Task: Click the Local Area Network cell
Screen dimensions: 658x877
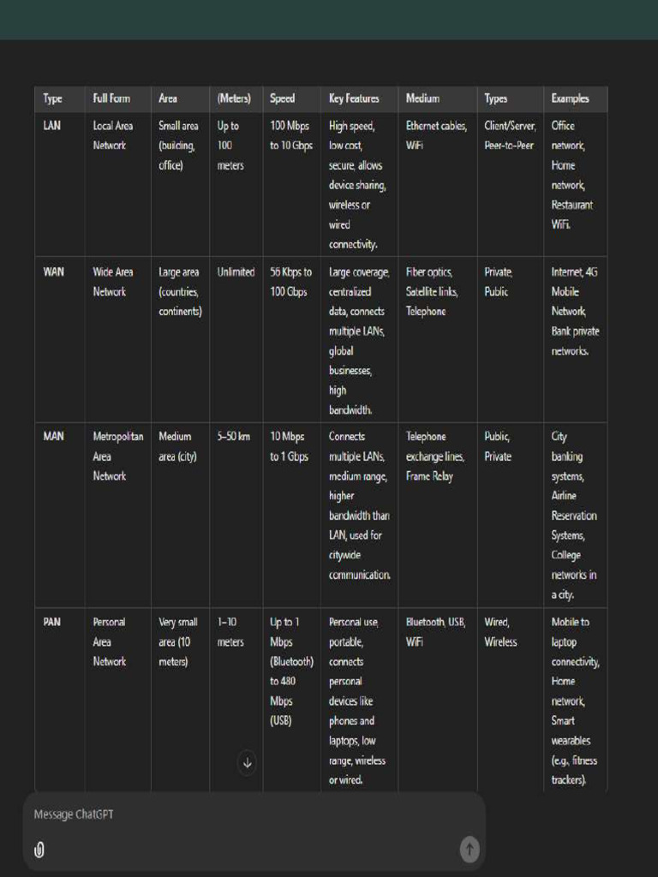Action: [x=113, y=136]
